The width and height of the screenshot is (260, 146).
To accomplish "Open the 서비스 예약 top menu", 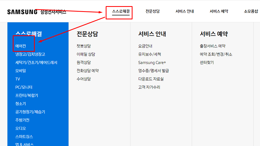I will 219,11.
